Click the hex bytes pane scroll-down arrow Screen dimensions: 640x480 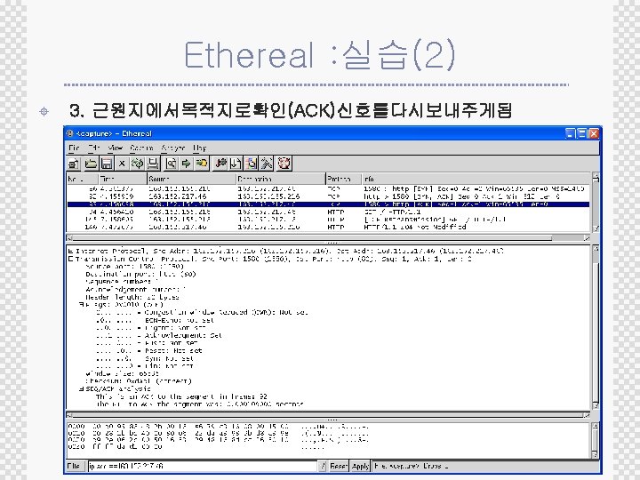pos(596,454)
